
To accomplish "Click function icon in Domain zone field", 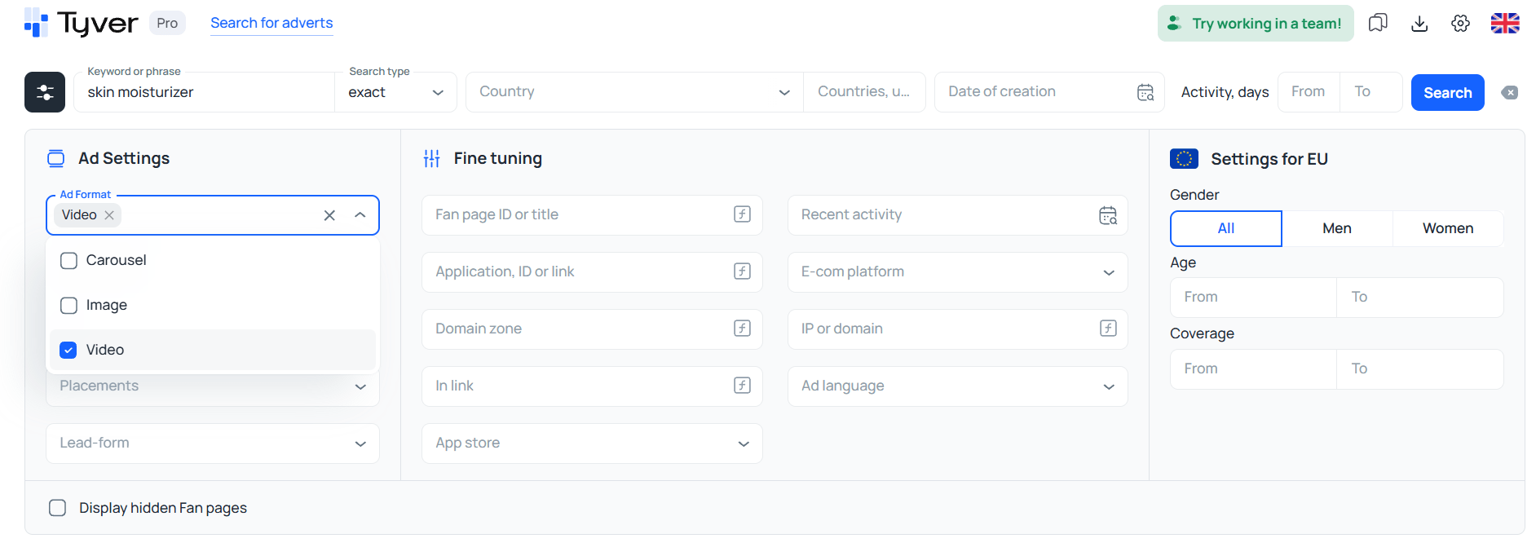I will point(742,329).
